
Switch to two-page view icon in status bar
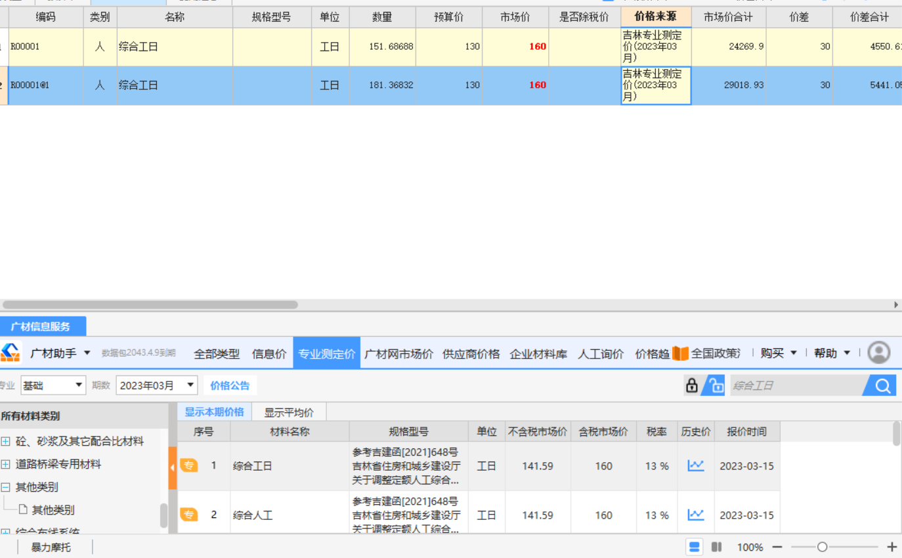(717, 547)
